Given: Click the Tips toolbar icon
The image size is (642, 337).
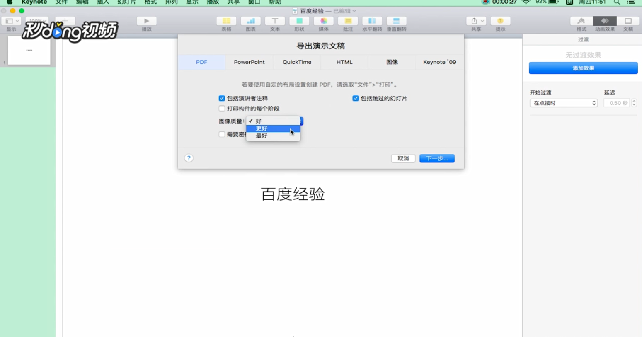Looking at the screenshot, I should point(500,21).
